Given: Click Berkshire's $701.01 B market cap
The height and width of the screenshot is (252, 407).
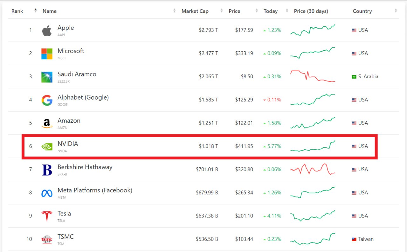Looking at the screenshot, I should pyautogui.click(x=207, y=170).
